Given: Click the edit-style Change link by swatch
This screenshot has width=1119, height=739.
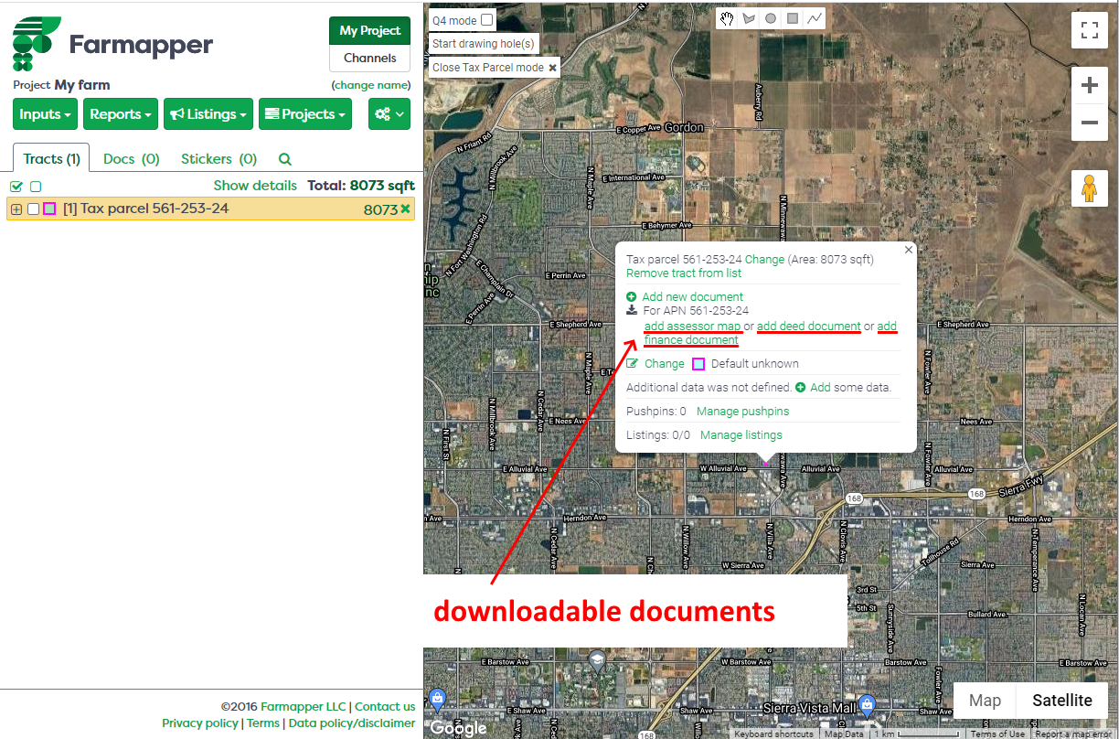Looking at the screenshot, I should pyautogui.click(x=665, y=364).
